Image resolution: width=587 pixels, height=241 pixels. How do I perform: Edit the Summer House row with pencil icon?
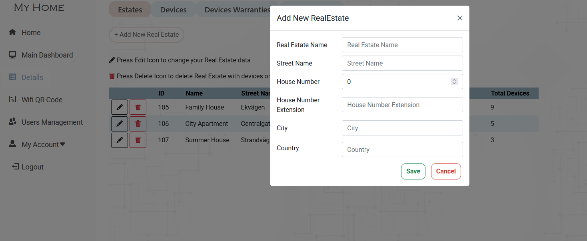tap(120, 140)
